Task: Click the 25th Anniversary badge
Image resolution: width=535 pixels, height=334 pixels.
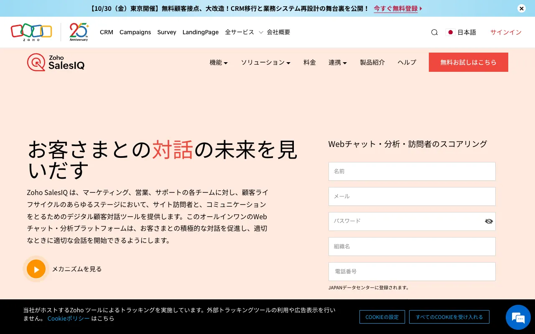Action: [79, 32]
